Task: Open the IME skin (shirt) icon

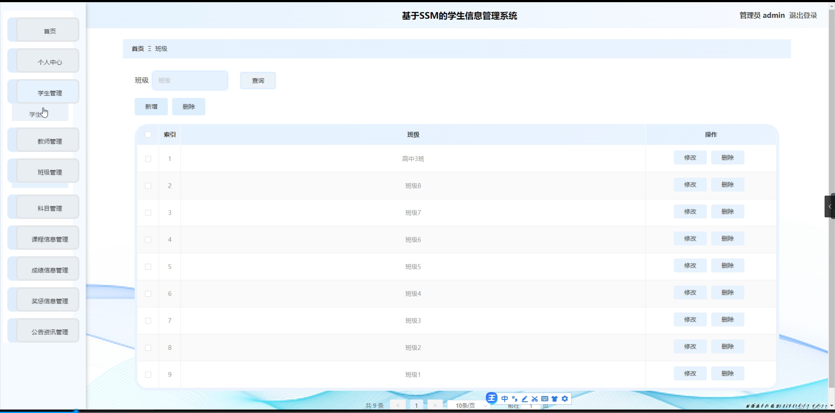Action: click(554, 399)
